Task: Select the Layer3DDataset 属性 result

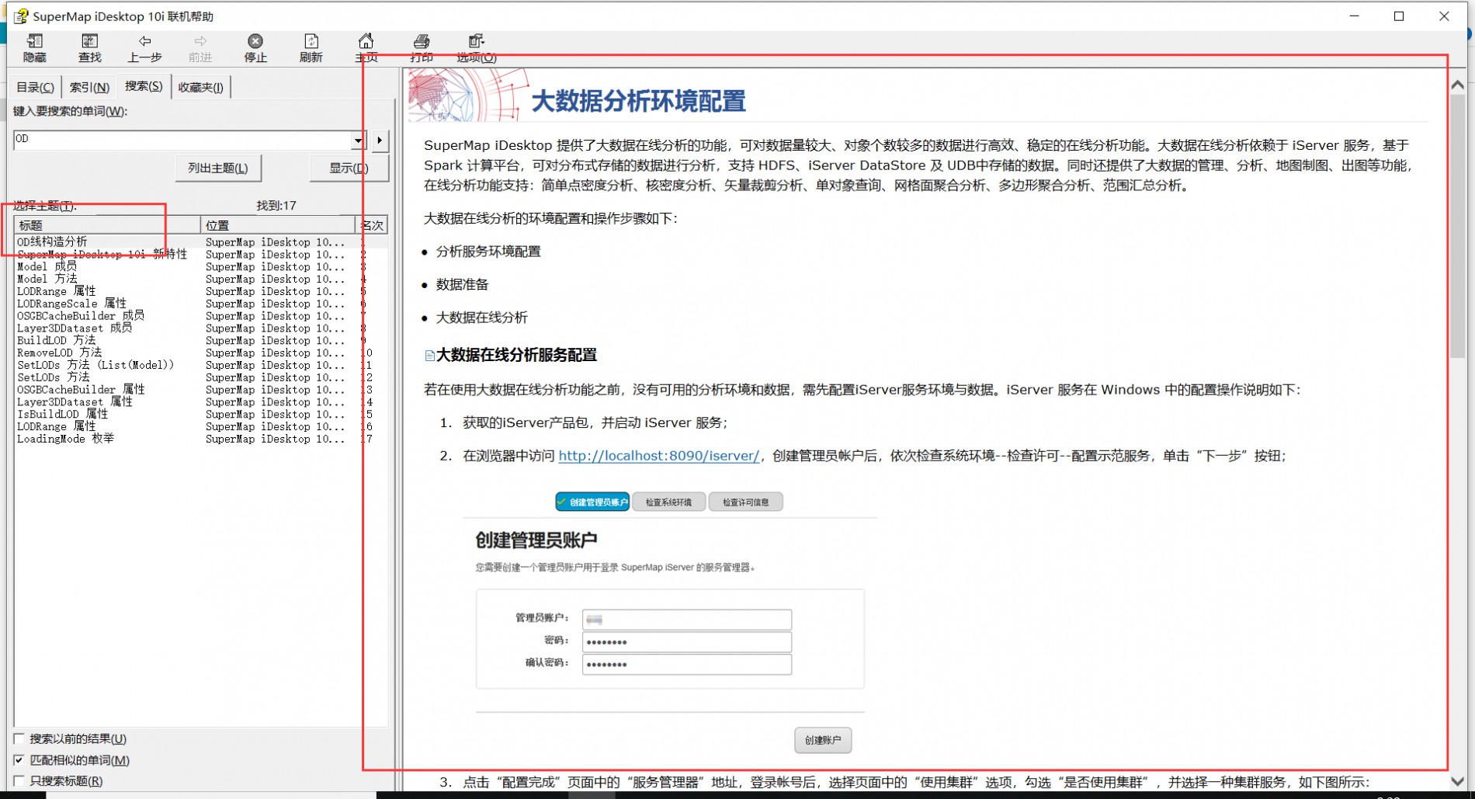Action: point(75,402)
